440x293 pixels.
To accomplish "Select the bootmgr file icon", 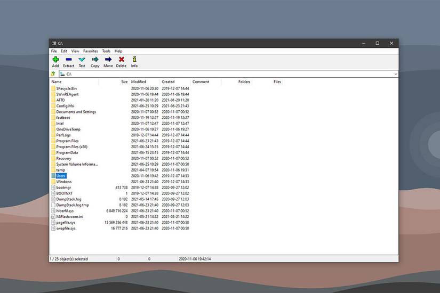I will pos(53,188).
